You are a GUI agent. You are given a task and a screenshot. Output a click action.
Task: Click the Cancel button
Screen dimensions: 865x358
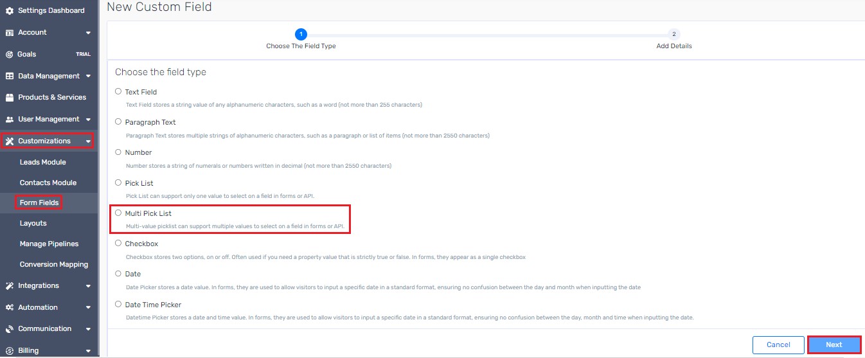[x=778, y=345]
